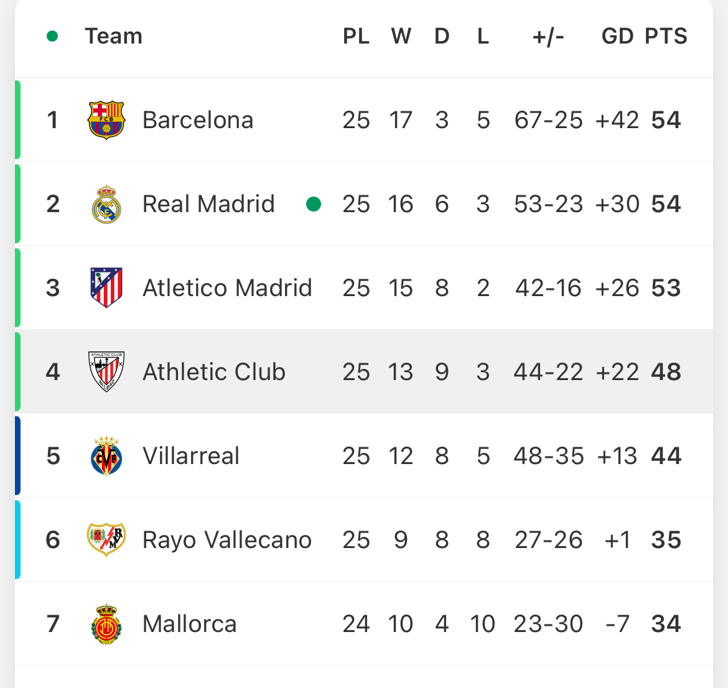Sort table by the PTS column header
The image size is (728, 688).
click(666, 36)
